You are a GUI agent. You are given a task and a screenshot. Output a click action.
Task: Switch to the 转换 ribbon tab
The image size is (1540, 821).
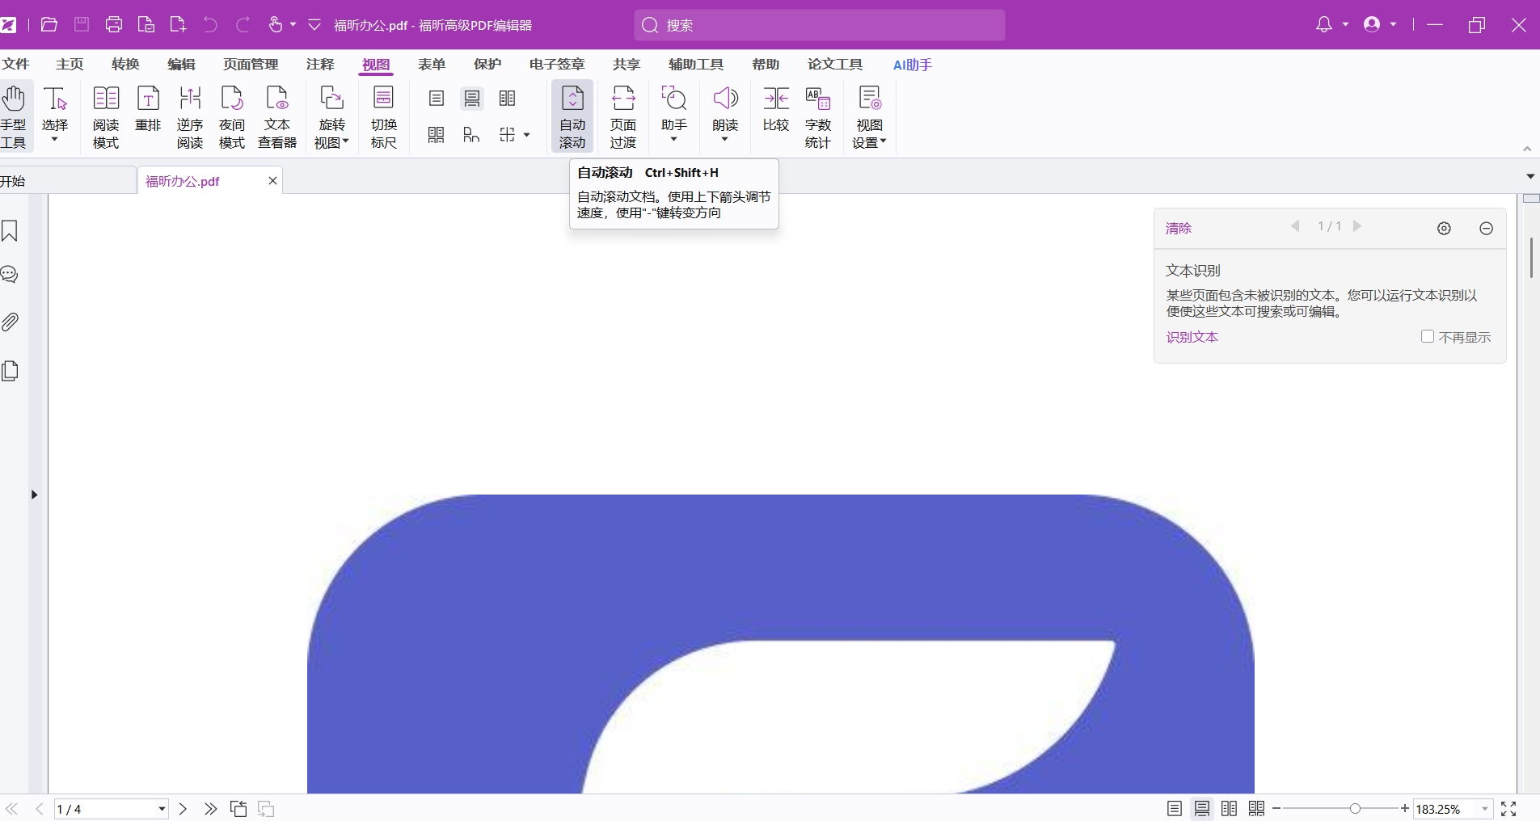(125, 64)
